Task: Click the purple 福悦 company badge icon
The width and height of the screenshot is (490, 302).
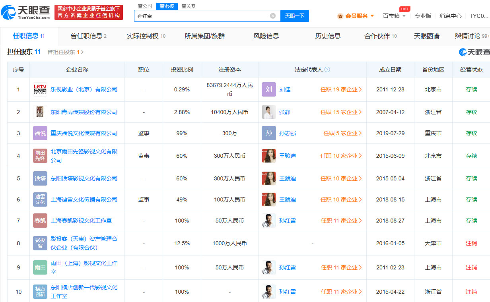Action: 40,133
